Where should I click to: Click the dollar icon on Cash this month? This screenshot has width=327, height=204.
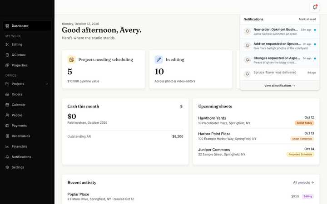pos(181,107)
